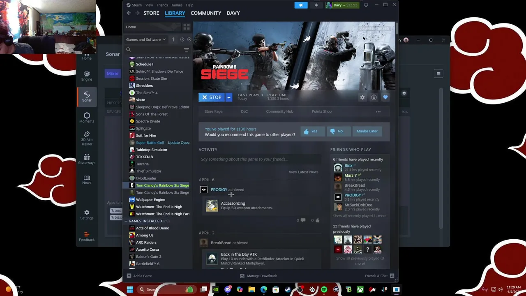
Task: Go to the STORE tab
Action: pos(151,13)
